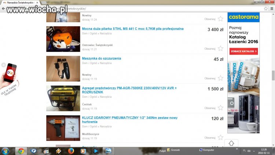Image resolution: width=275 pixels, height=155 pixels.
Task: Select the Narzędzia Świętokrzyskie browser tab
Action: tap(20, 3)
